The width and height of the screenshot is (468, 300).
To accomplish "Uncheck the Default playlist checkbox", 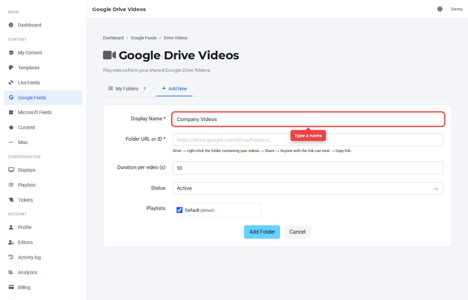I will coord(180,210).
